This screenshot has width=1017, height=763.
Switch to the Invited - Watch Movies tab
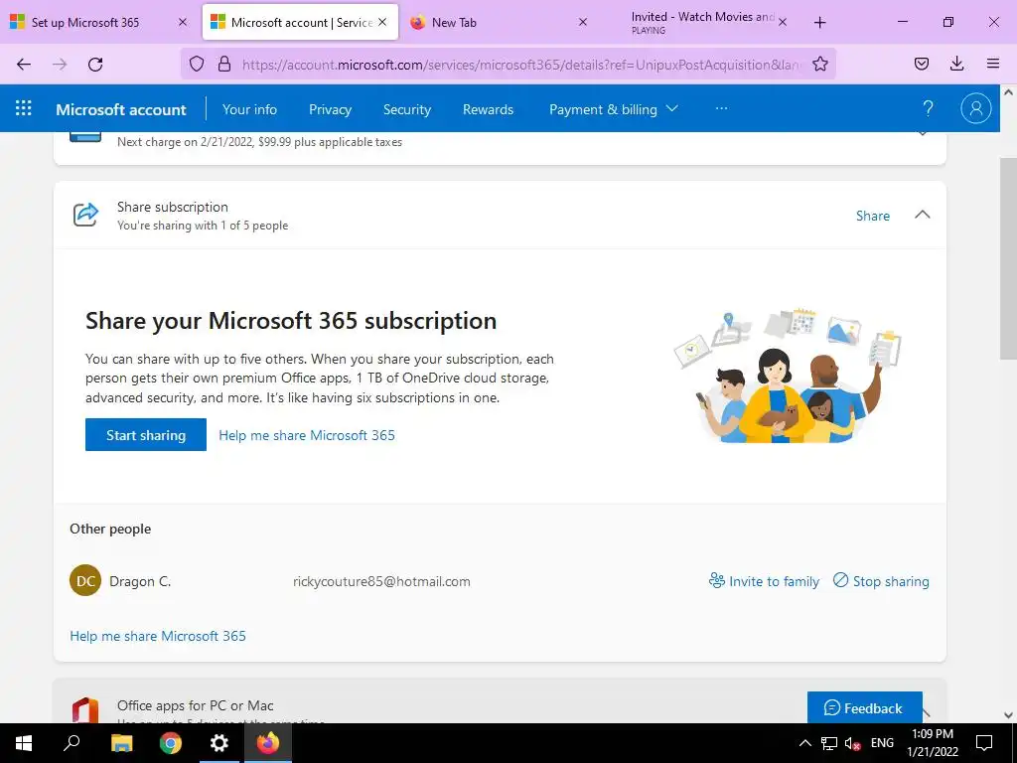(x=703, y=22)
